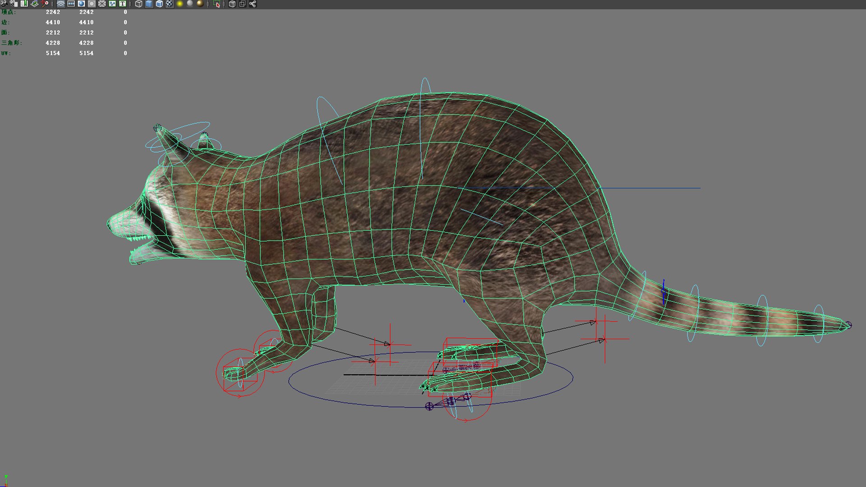This screenshot has height=487, width=866.
Task: Click the Bookmarks icon
Action: 24,4
